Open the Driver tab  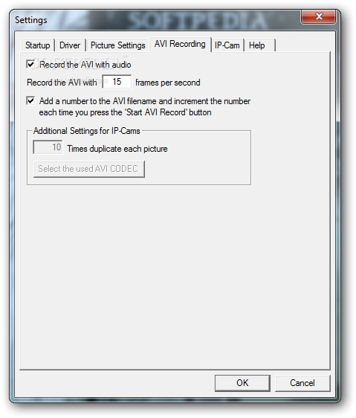pos(70,45)
